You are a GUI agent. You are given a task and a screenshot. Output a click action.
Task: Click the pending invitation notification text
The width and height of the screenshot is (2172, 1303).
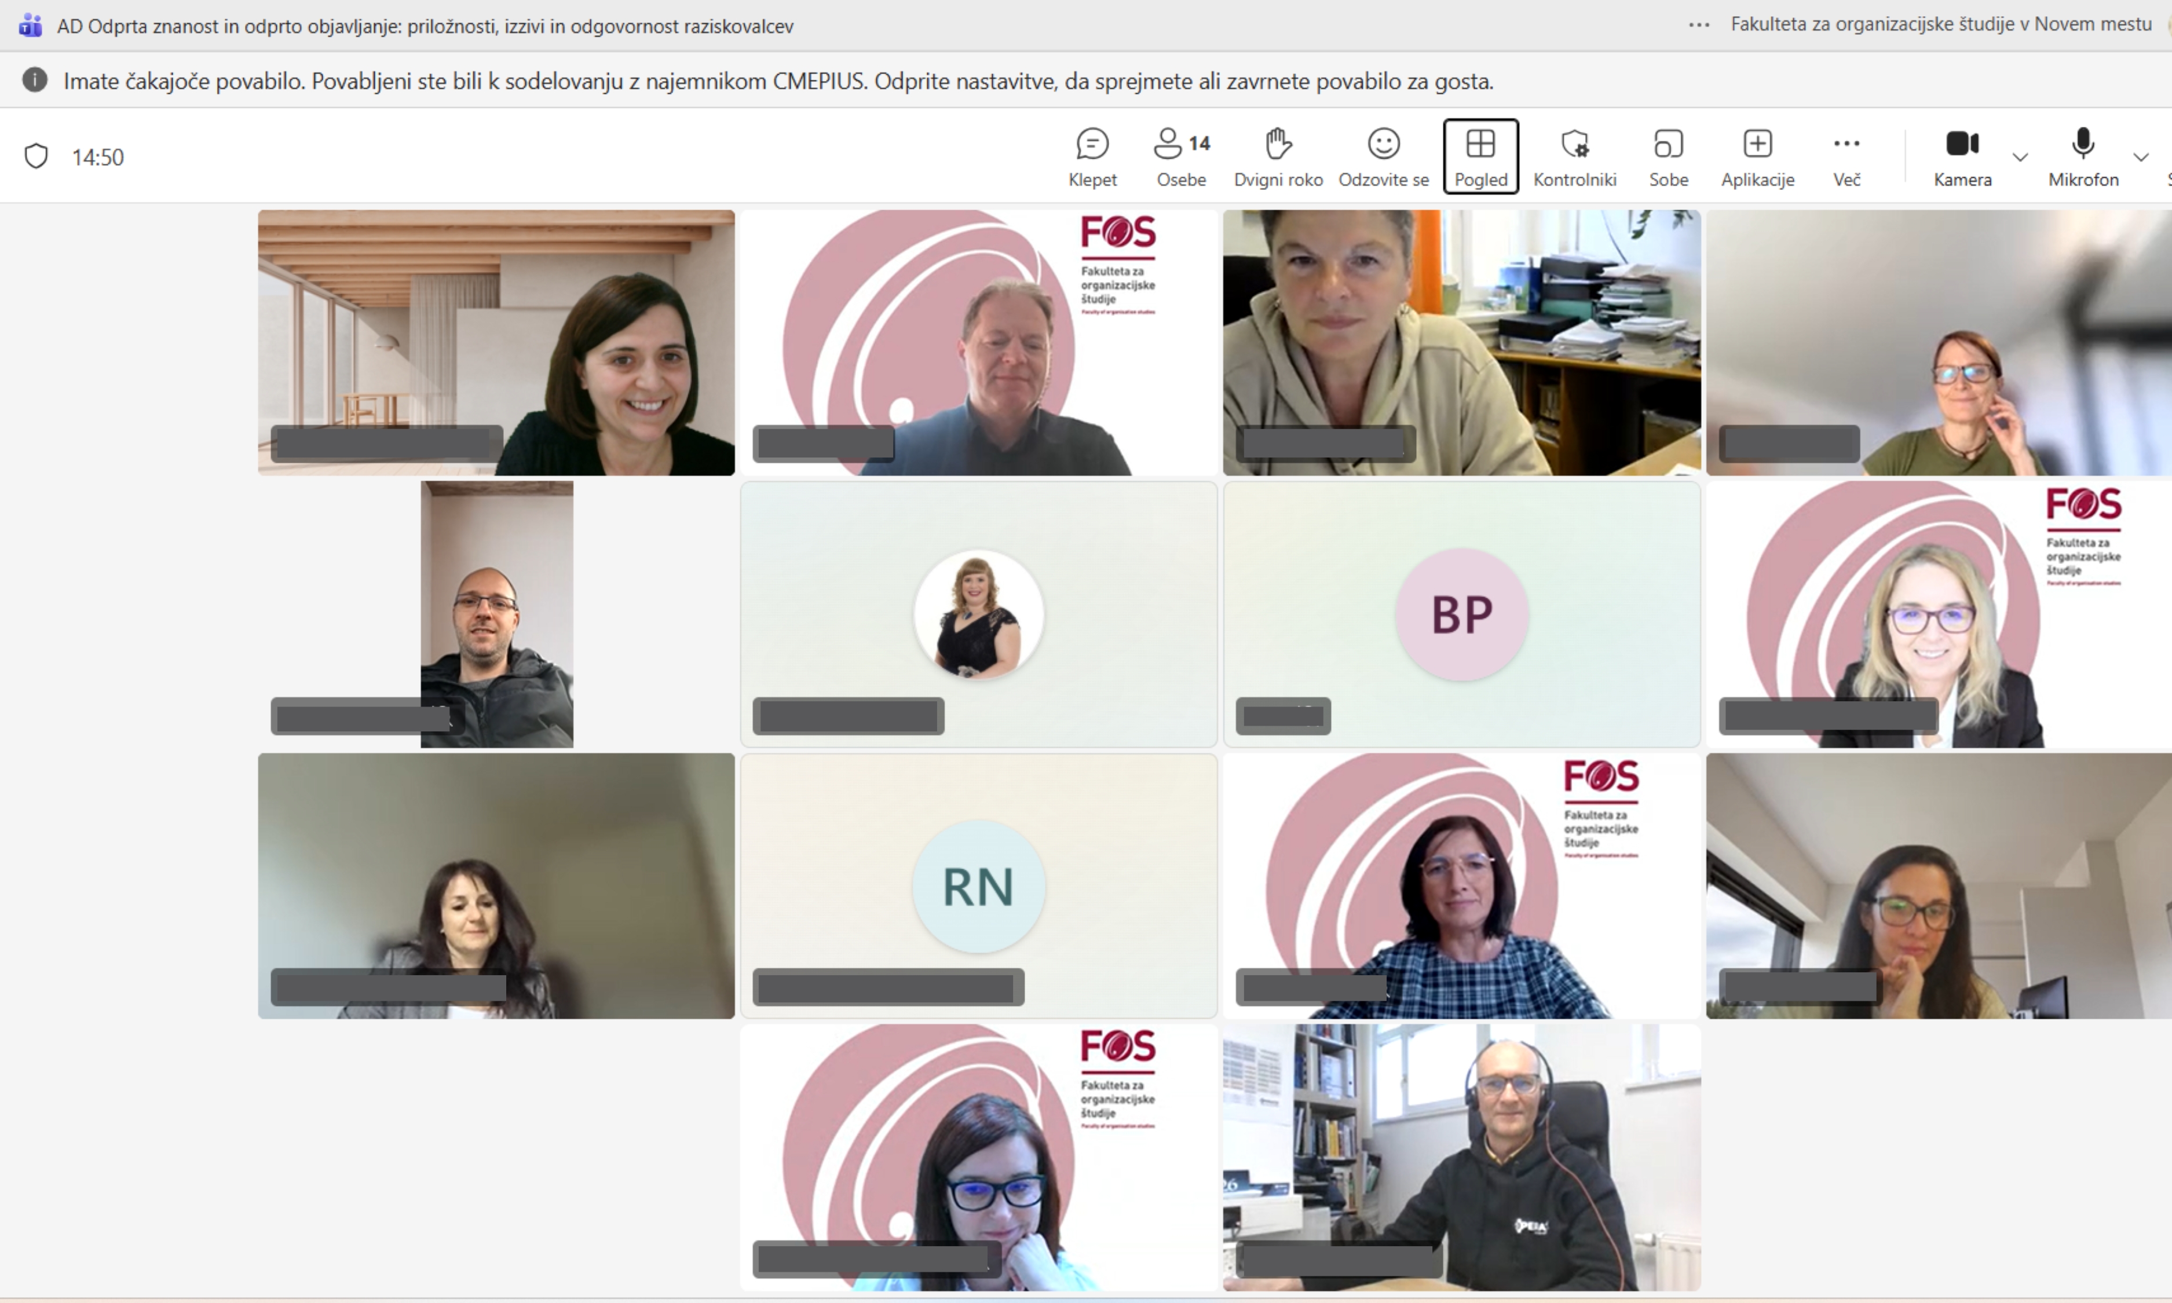click(x=777, y=80)
